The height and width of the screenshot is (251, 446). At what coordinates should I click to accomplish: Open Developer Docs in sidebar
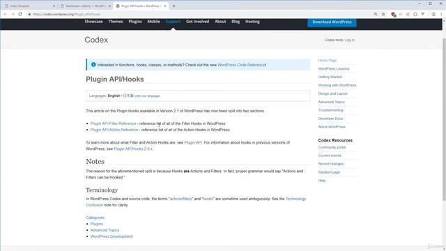coord(330,119)
